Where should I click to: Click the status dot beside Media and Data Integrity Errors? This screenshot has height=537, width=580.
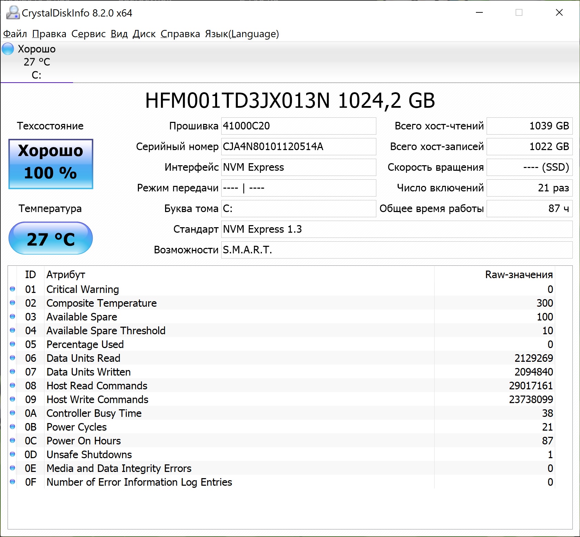coord(13,468)
